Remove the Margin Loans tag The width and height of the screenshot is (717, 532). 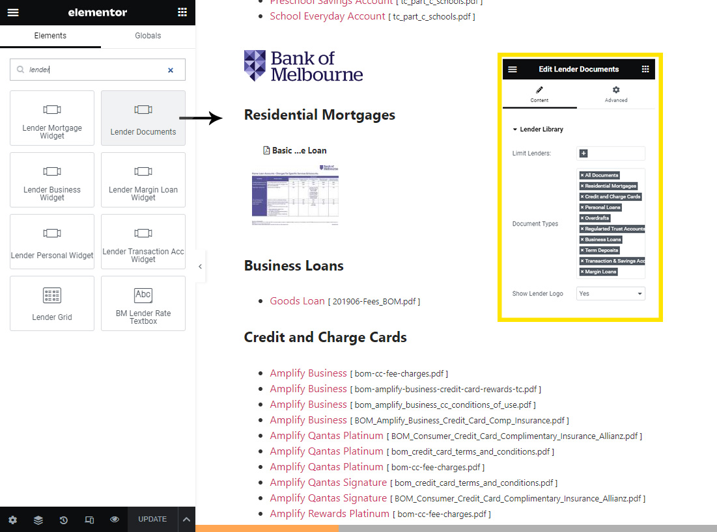[x=582, y=272]
